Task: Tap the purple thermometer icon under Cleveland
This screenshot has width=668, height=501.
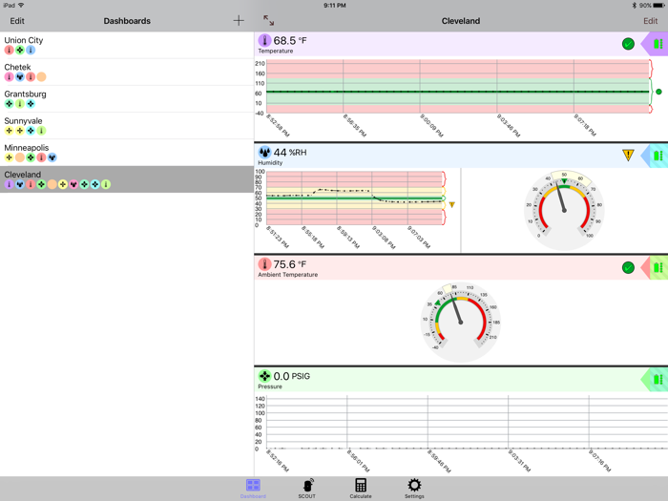Action: (x=9, y=184)
